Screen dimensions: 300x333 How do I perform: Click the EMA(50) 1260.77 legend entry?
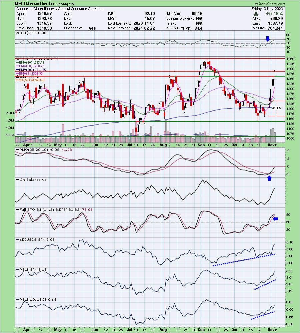30,66
